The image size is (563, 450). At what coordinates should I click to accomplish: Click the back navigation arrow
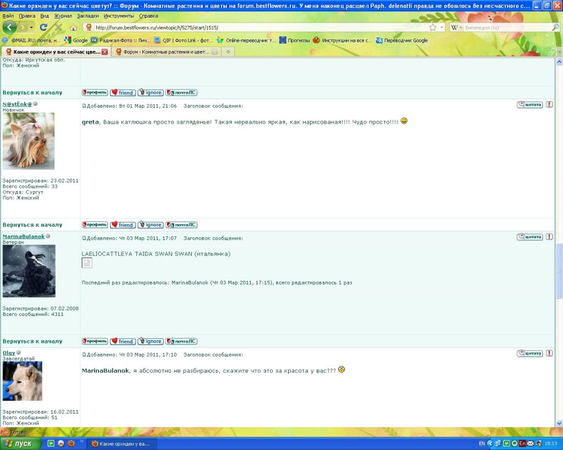(x=9, y=27)
